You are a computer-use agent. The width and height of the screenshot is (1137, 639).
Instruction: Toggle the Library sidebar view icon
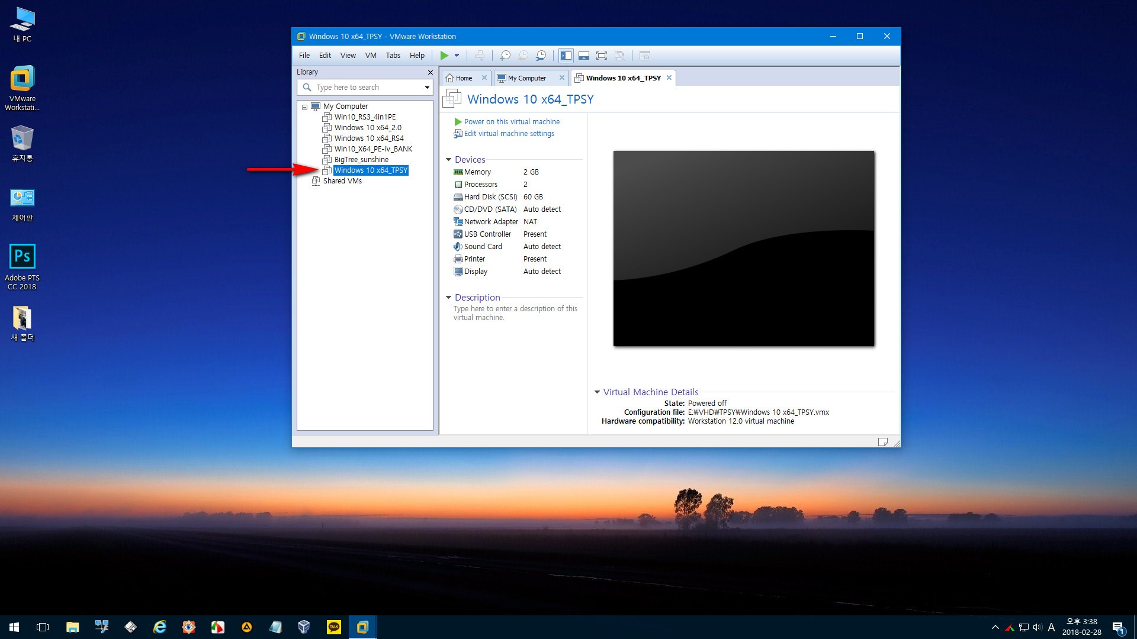coord(566,56)
